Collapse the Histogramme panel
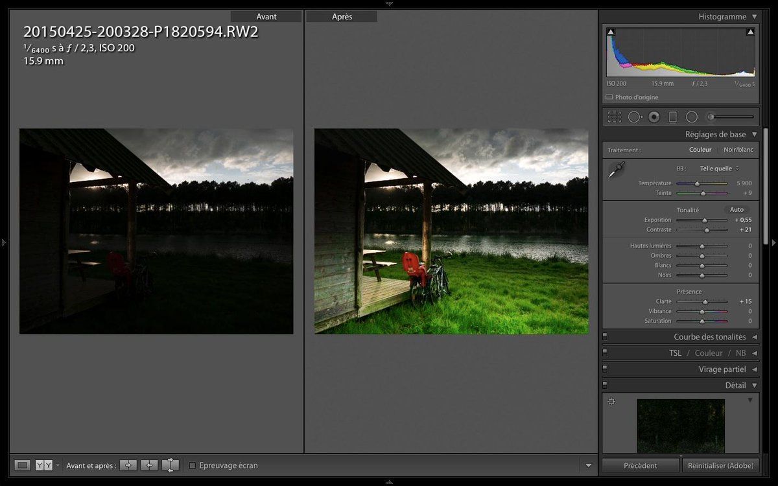 [754, 17]
